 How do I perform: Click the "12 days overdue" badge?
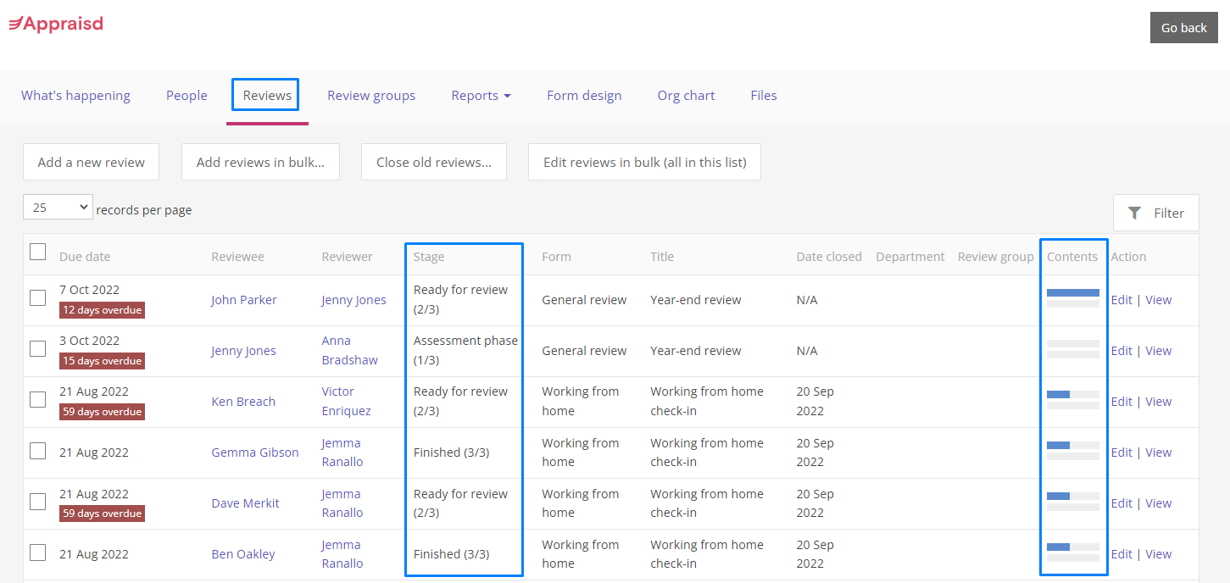(x=102, y=310)
